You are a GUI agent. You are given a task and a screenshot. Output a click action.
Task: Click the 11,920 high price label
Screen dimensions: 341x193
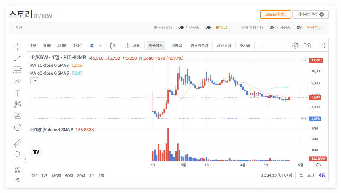click(x=316, y=60)
